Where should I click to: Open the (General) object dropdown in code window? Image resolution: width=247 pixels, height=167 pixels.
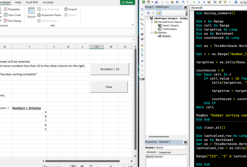219,7
